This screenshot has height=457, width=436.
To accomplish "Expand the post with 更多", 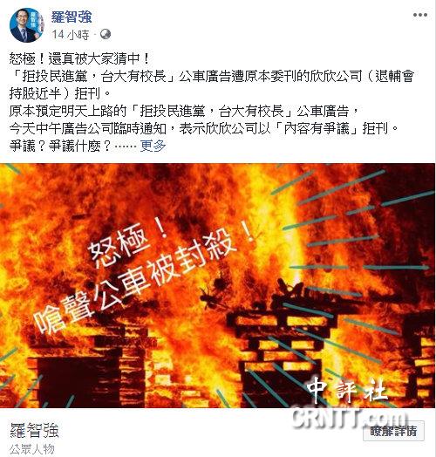I will point(153,145).
